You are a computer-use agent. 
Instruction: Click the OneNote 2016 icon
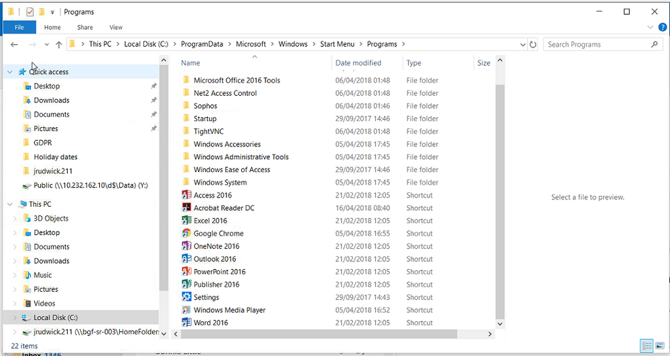tap(186, 246)
